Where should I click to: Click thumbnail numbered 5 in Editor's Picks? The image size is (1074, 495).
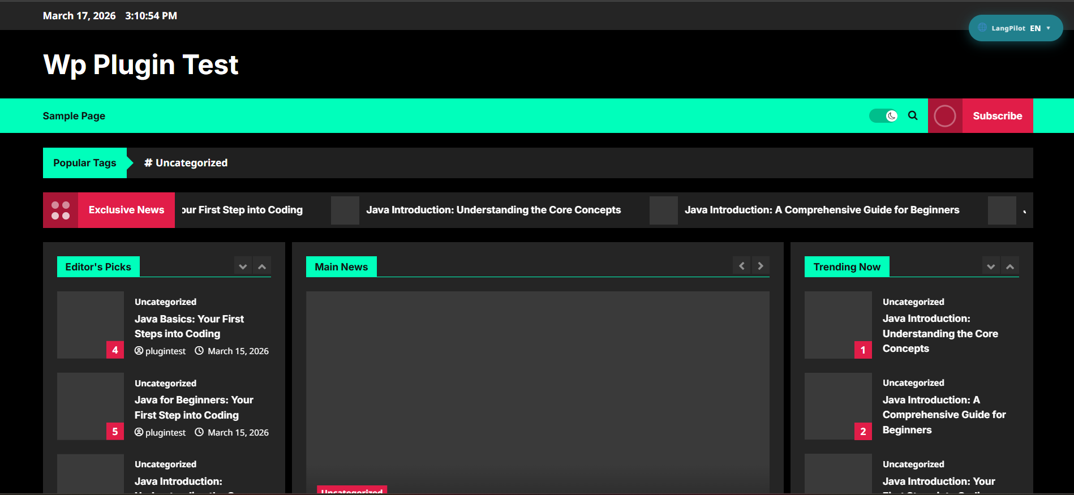tap(91, 406)
